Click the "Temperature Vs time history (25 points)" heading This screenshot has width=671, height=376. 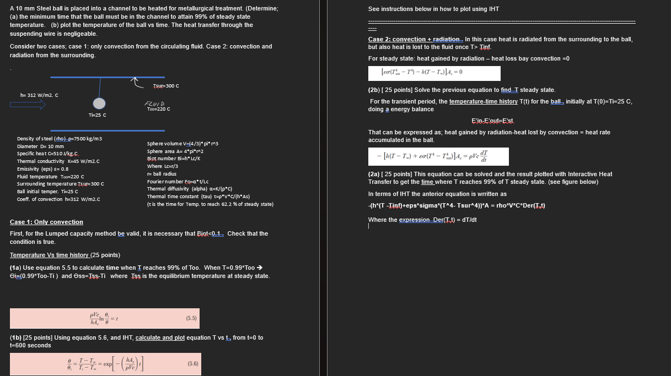[65, 255]
